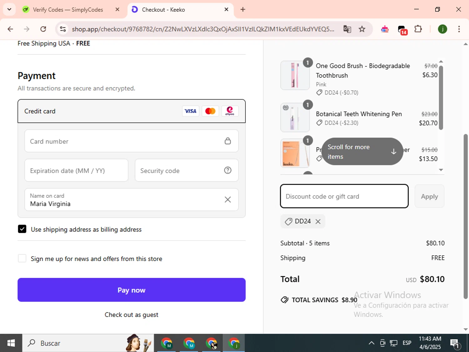Click the browser forward arrow
The image size is (469, 352).
[27, 29]
